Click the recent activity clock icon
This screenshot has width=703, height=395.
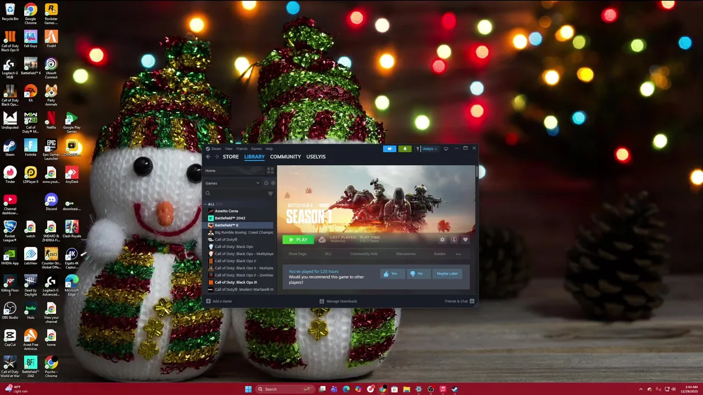[266, 183]
